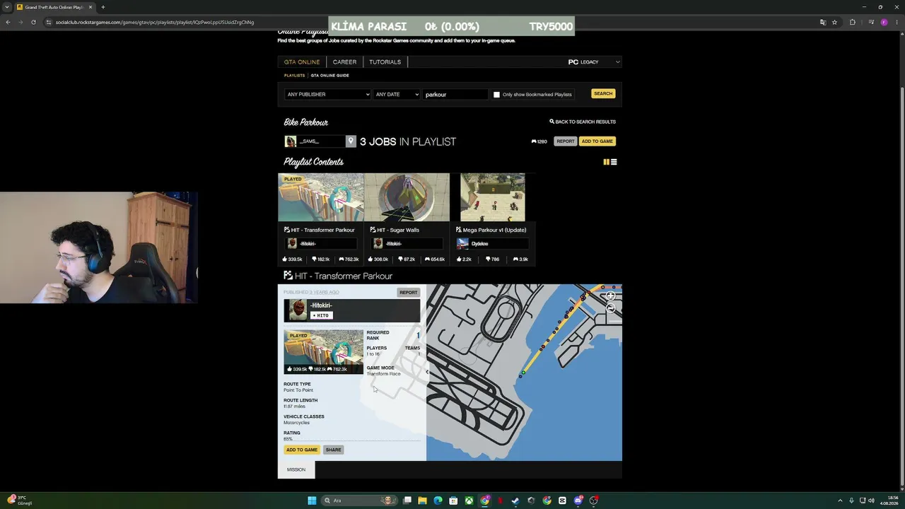Open Microsoft Edge from taskbar
Viewport: 905px width, 509px height.
438,501
